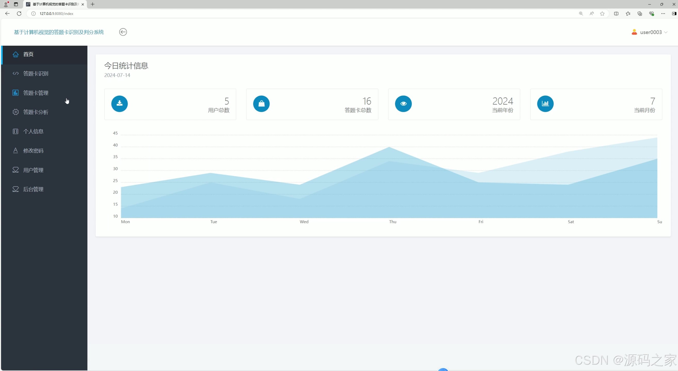Click the home icon beside 首页
The height and width of the screenshot is (371, 678).
click(x=15, y=54)
